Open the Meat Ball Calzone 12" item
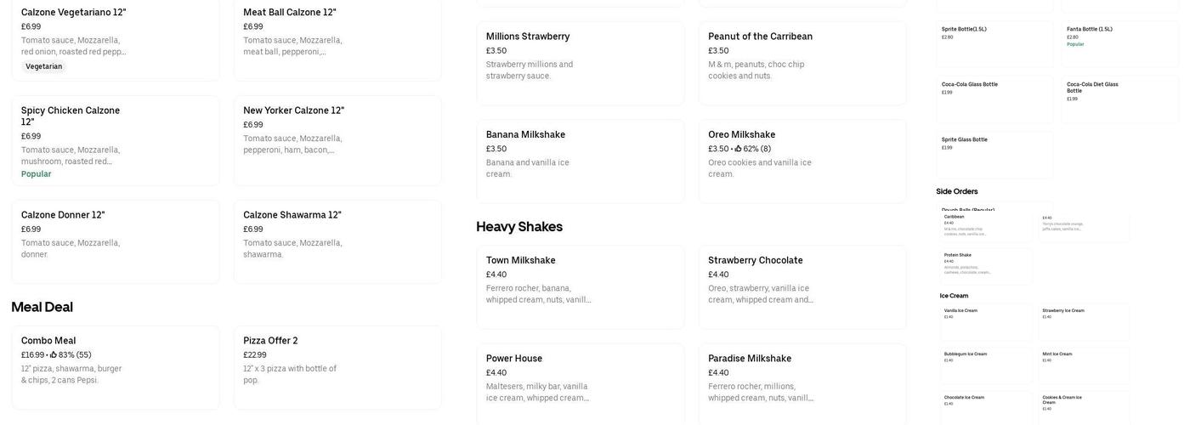 click(337, 41)
